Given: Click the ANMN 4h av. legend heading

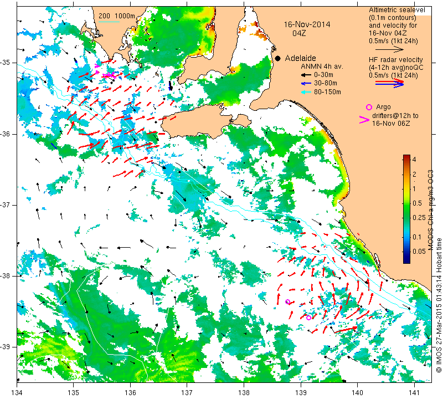Looking at the screenshot, I should point(322,66).
